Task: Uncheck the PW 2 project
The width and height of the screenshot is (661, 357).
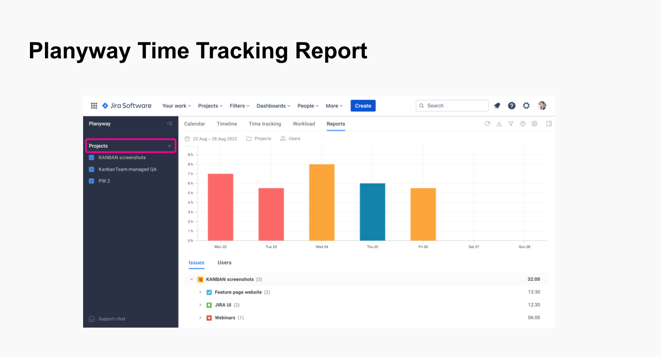Action: 91,181
